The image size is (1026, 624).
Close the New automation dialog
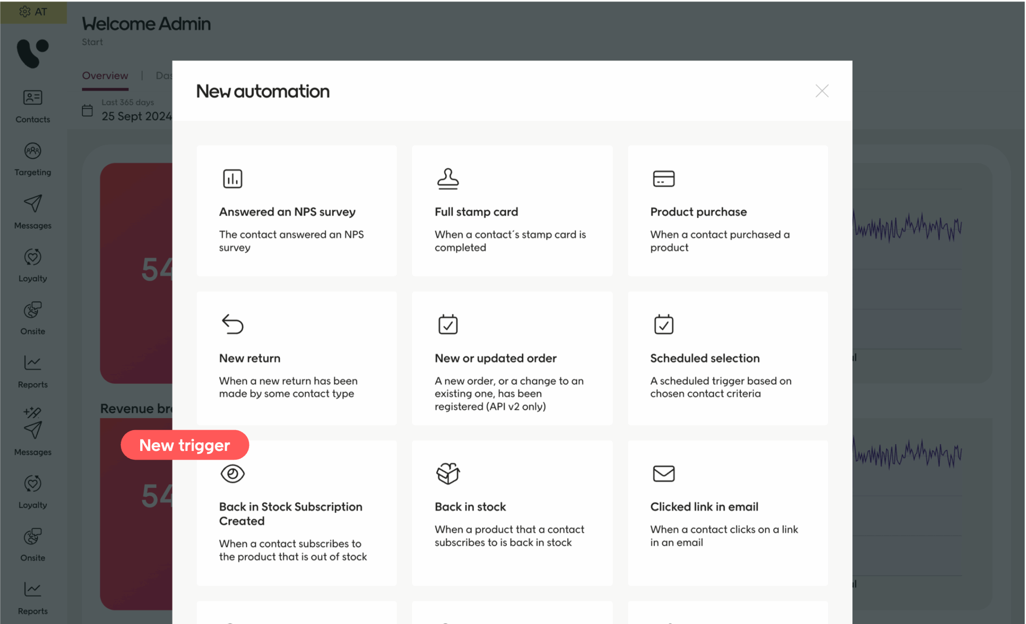[x=822, y=91]
